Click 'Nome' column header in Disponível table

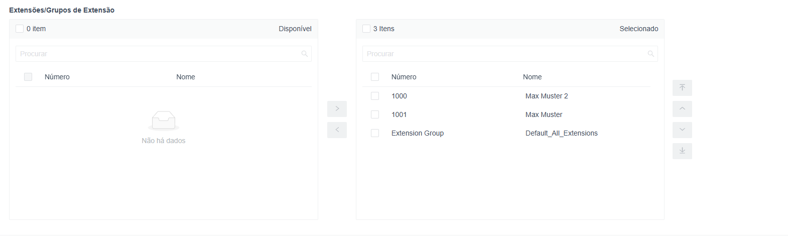[x=186, y=77]
